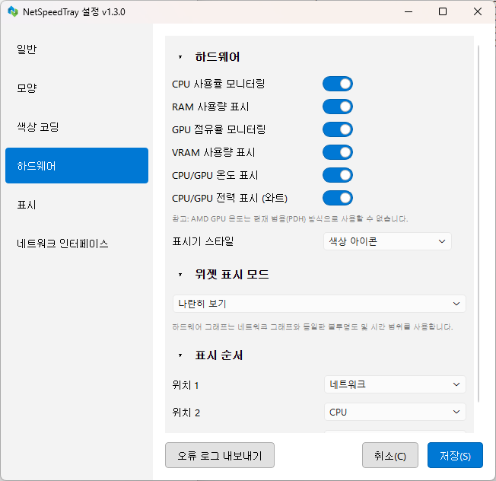This screenshot has height=481, width=496.
Task: Open 위치 1 dropdown showing 네트워크
Action: pos(395,384)
